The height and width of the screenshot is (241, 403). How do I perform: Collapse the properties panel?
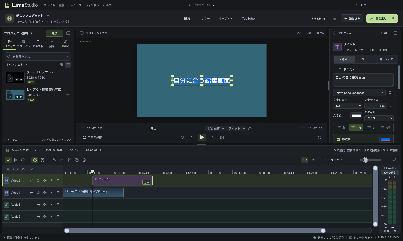click(x=395, y=33)
